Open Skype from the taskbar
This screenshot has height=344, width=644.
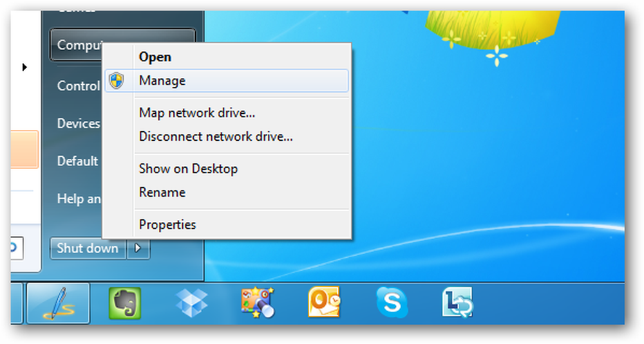[x=392, y=303]
